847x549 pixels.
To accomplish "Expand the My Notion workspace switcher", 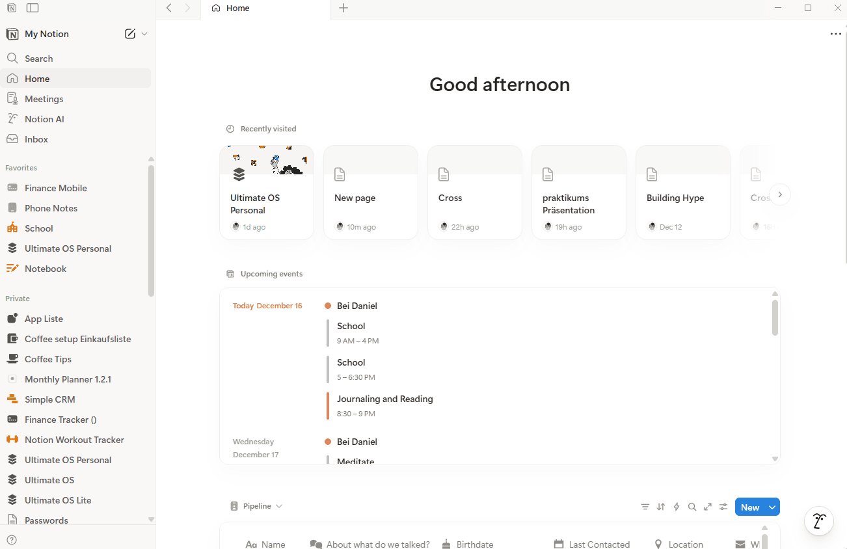I will 144,33.
